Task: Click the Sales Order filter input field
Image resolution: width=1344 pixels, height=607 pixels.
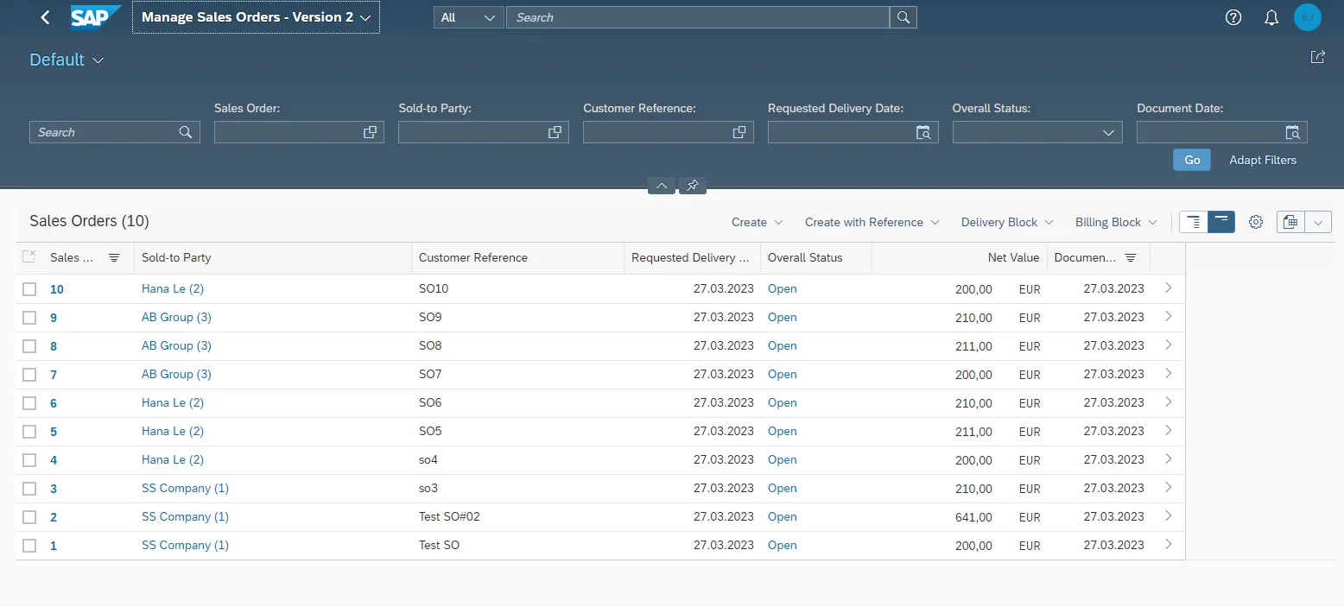Action: click(x=287, y=132)
